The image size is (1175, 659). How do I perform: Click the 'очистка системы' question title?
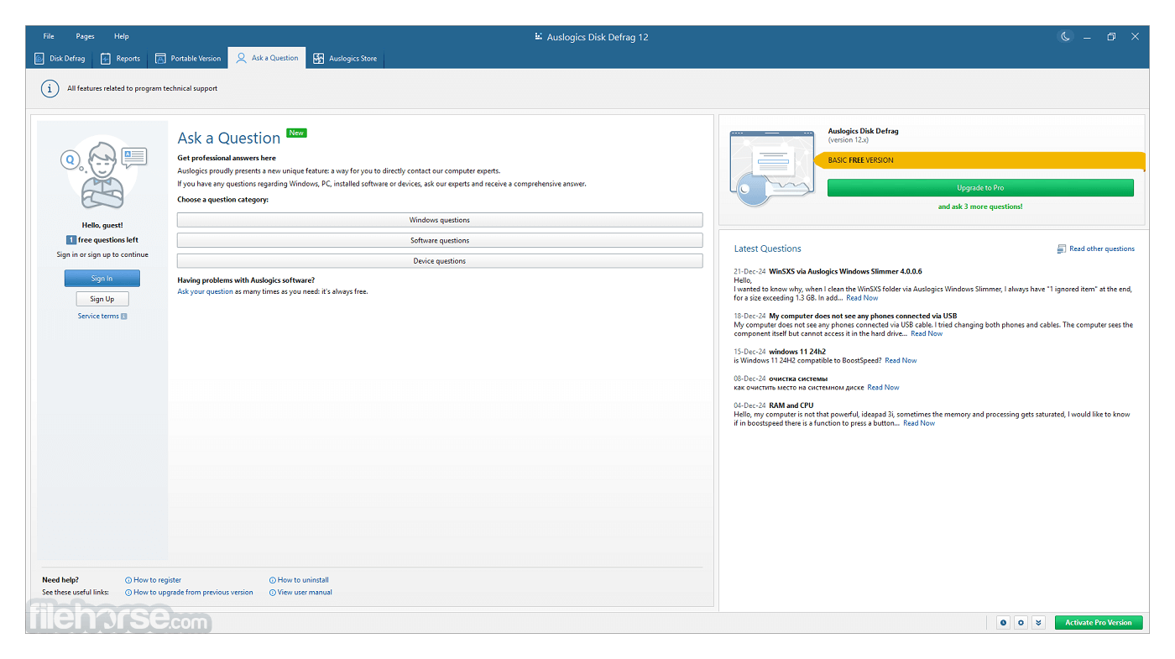click(x=798, y=379)
